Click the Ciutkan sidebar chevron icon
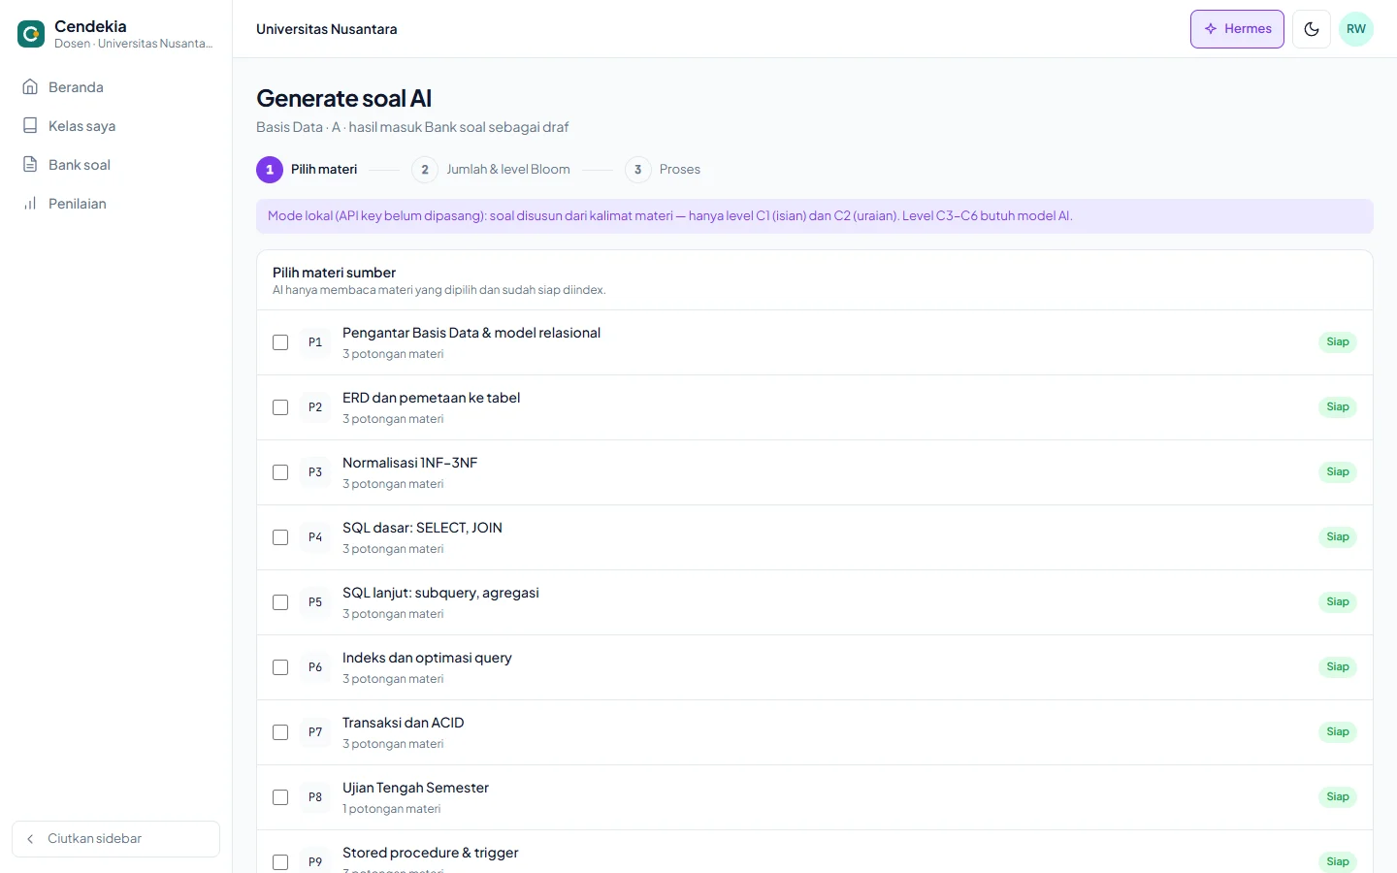 30,839
